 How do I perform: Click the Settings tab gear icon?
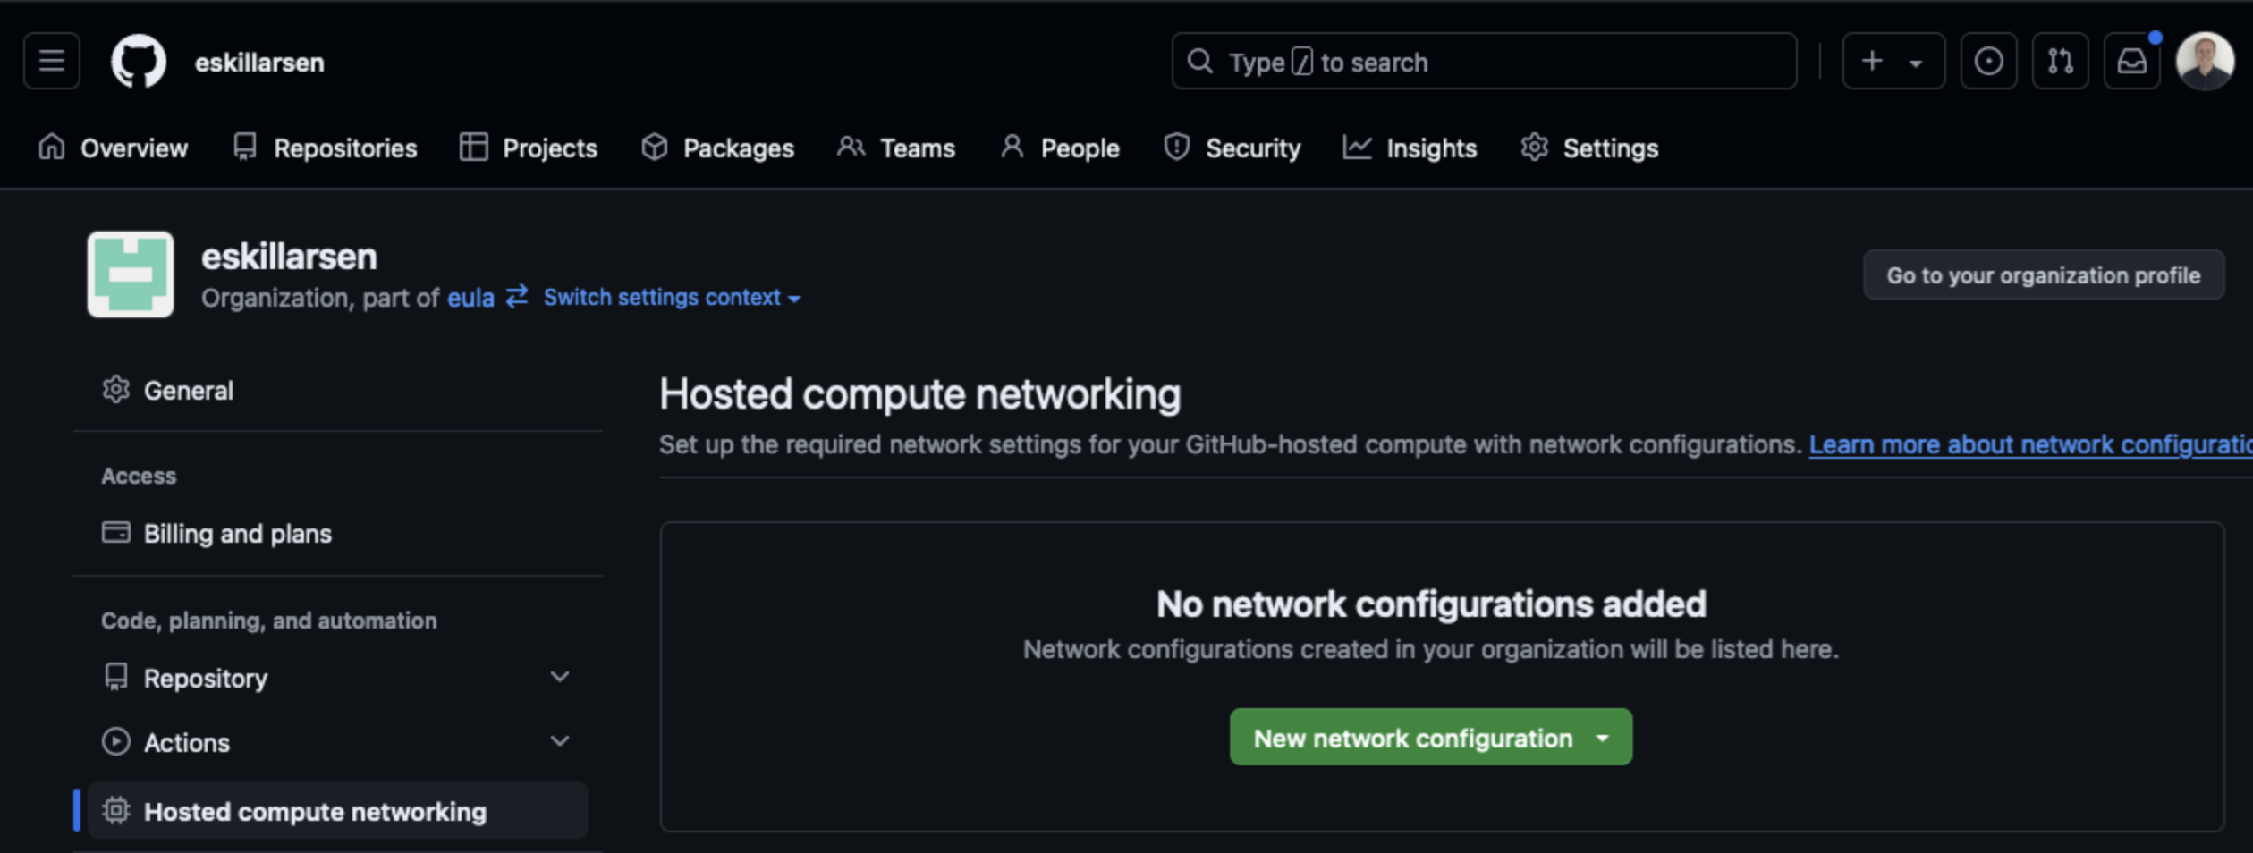1535,148
